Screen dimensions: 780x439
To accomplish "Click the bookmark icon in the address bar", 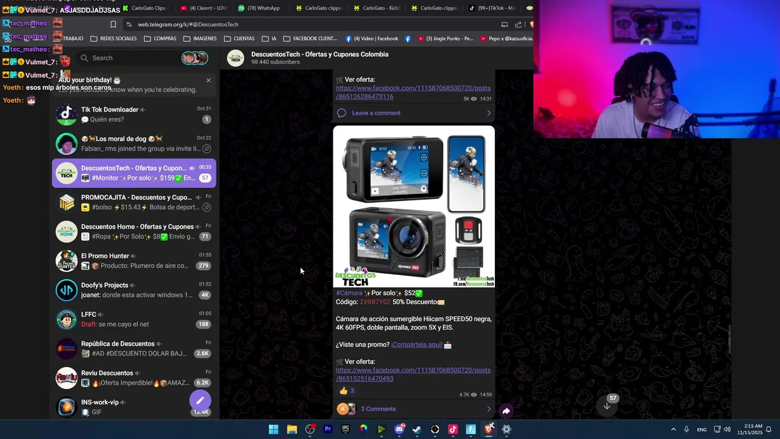I will (113, 24).
